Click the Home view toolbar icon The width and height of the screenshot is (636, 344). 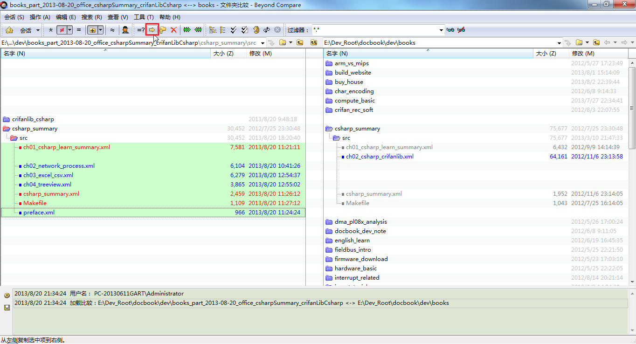point(9,30)
